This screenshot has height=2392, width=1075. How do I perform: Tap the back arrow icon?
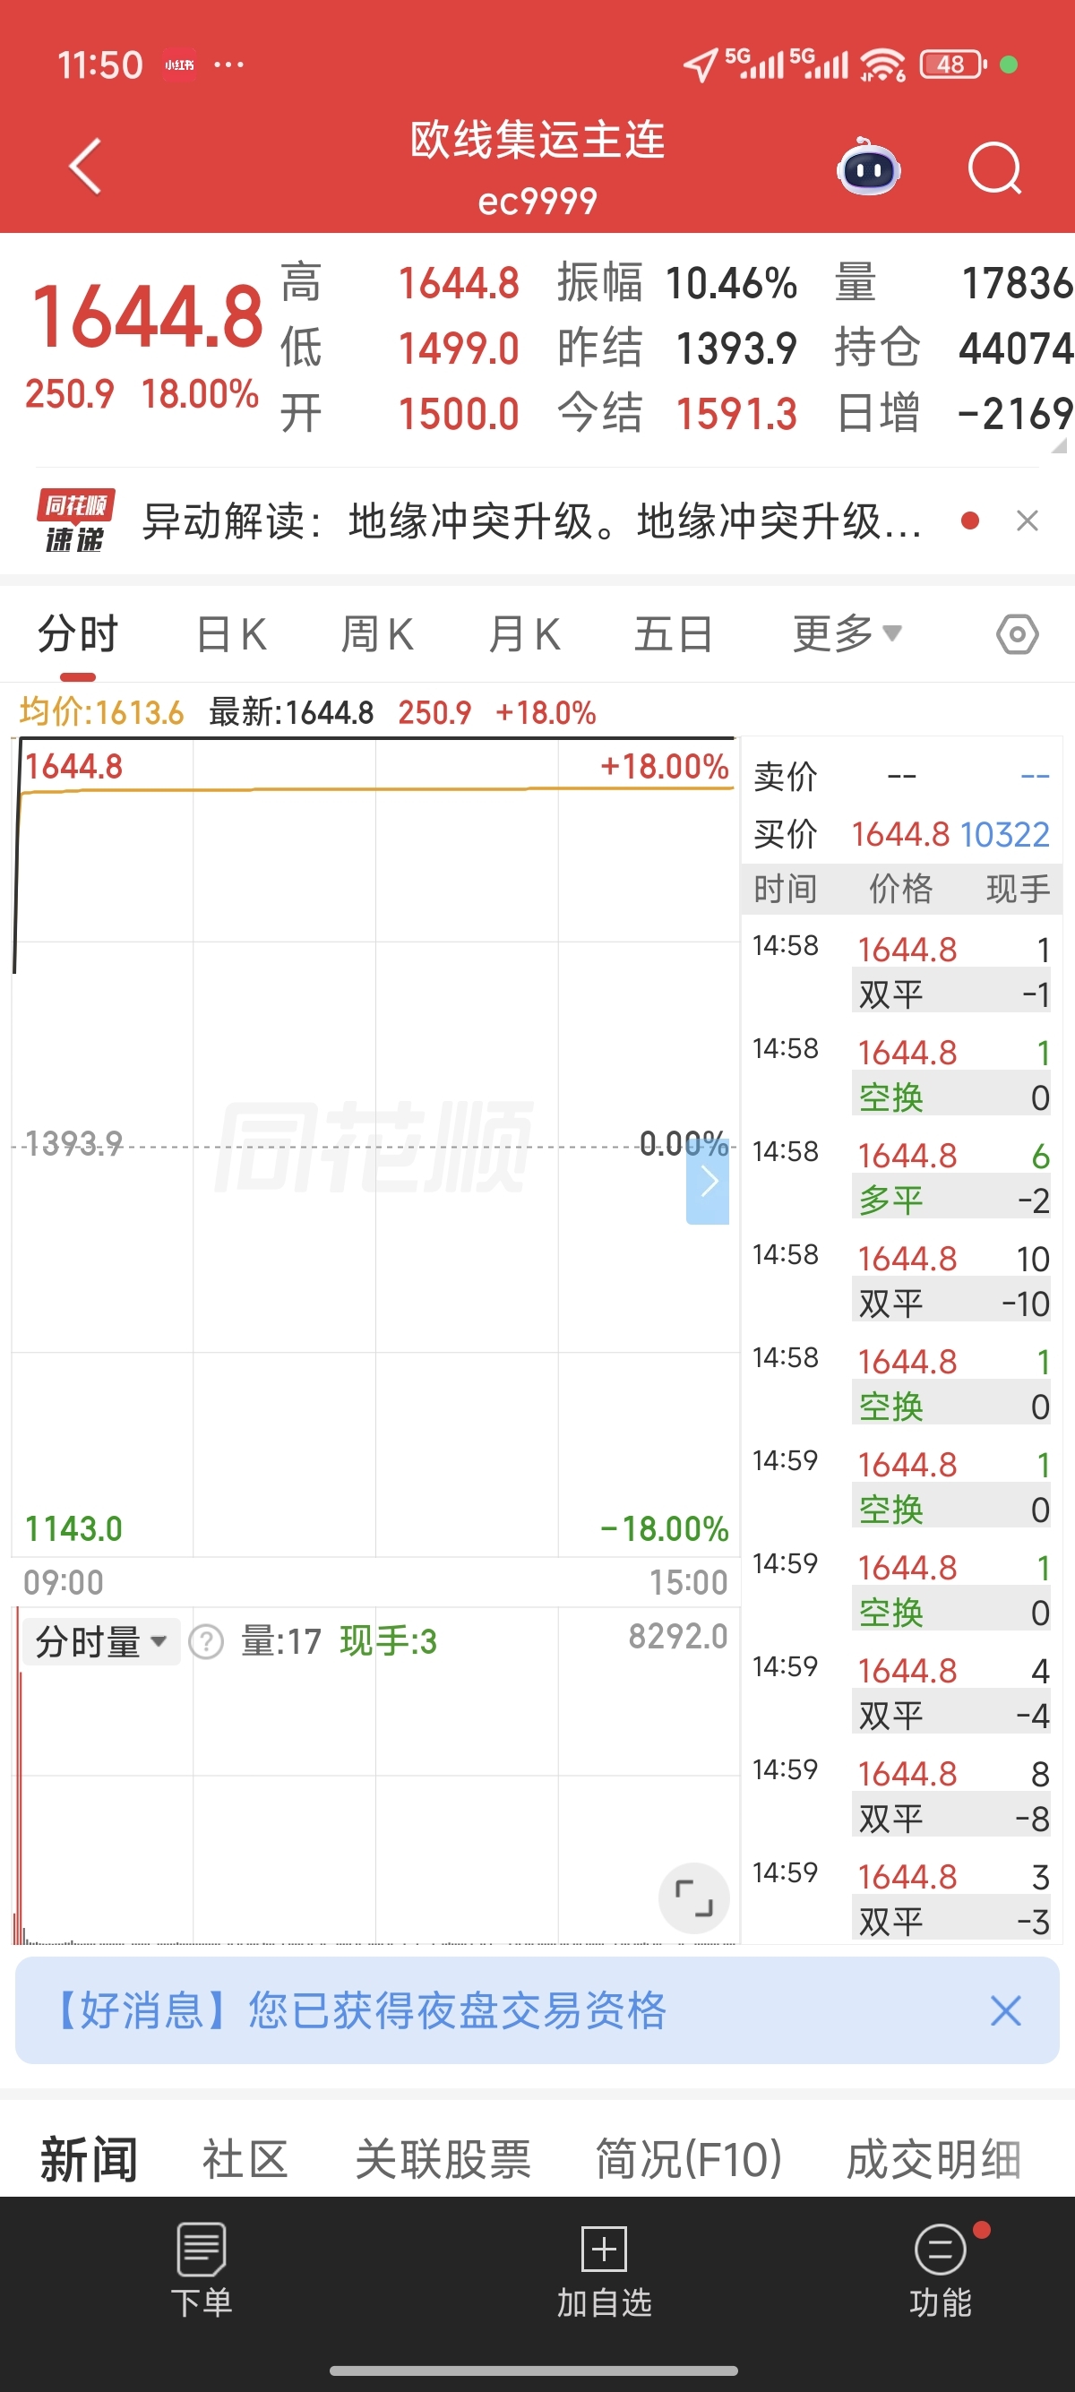(x=84, y=168)
